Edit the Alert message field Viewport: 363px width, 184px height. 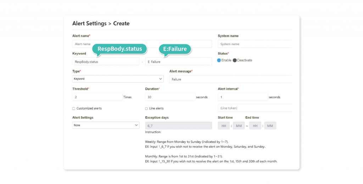[230, 79]
